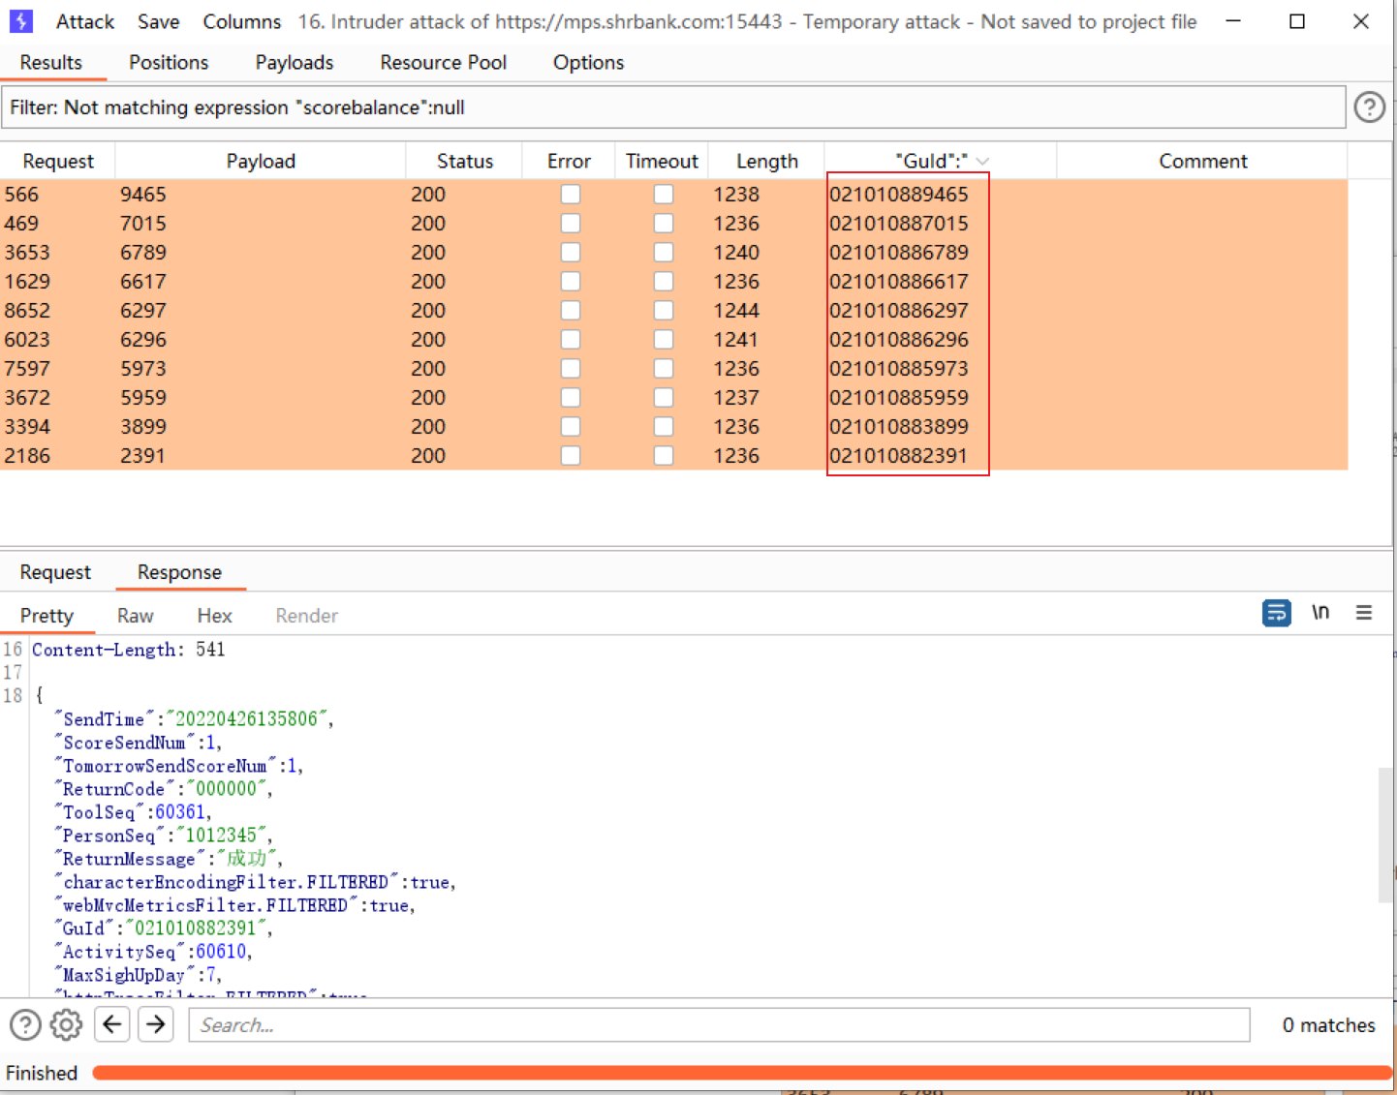The height and width of the screenshot is (1095, 1397).
Task: Go to previous search match arrow
Action: [x=112, y=1024]
